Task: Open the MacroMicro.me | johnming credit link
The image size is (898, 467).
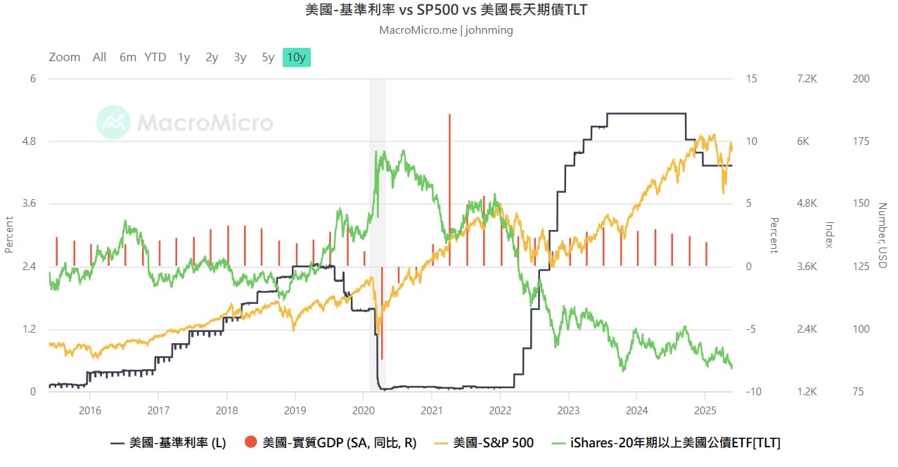Action: point(446,30)
